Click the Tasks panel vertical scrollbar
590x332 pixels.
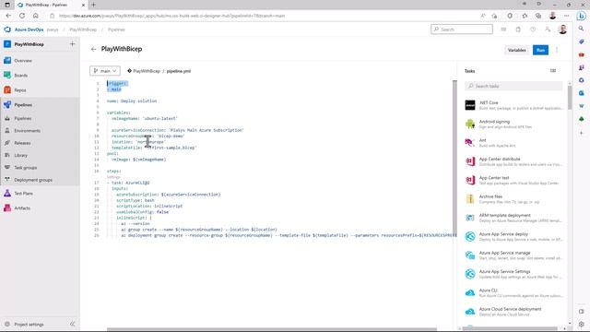point(570,98)
